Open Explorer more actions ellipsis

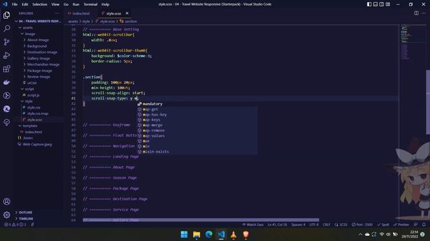click(56, 13)
